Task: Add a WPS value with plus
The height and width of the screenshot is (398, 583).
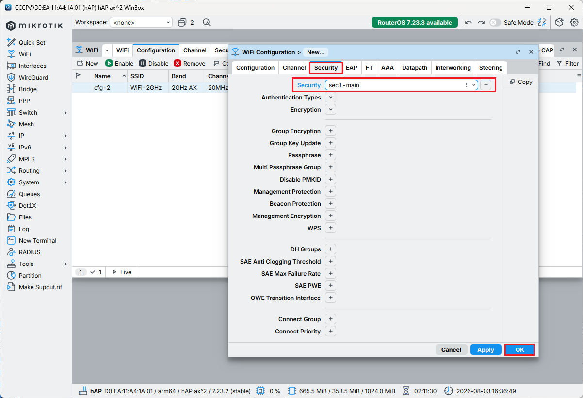Action: tap(330, 228)
